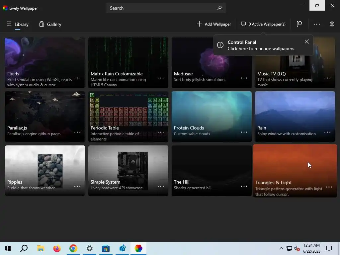
Task: Open more options for The Hill
Action: pos(244,186)
